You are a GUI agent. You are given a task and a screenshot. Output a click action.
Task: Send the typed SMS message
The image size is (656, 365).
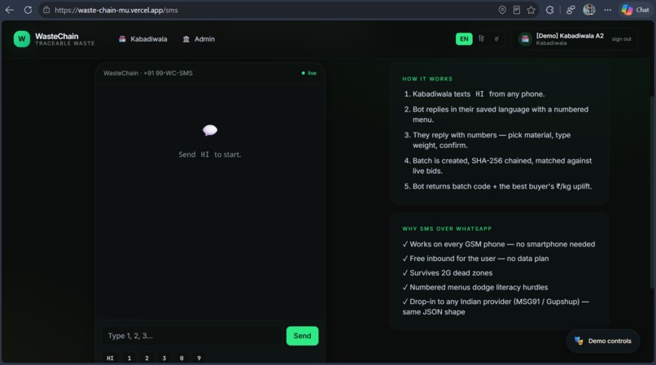point(302,336)
